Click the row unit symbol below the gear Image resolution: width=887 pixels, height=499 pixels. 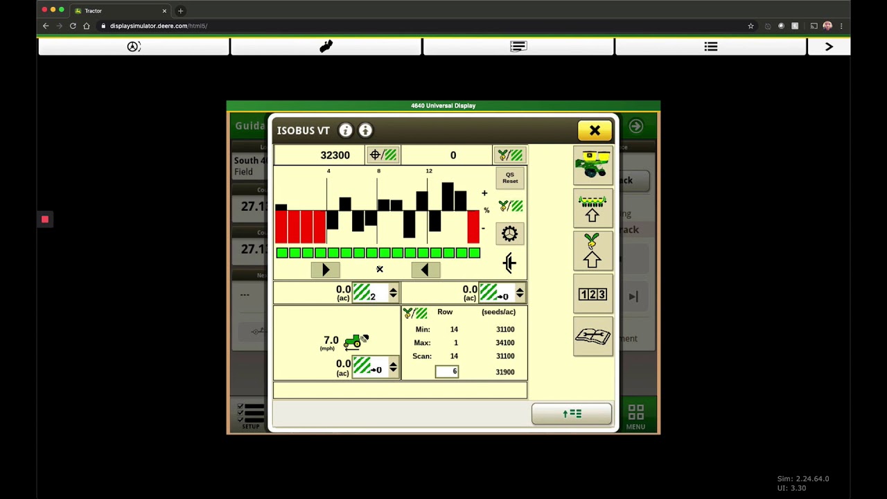pyautogui.click(x=509, y=263)
